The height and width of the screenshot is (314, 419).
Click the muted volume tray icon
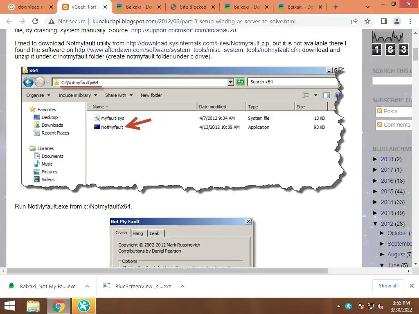[380, 306]
